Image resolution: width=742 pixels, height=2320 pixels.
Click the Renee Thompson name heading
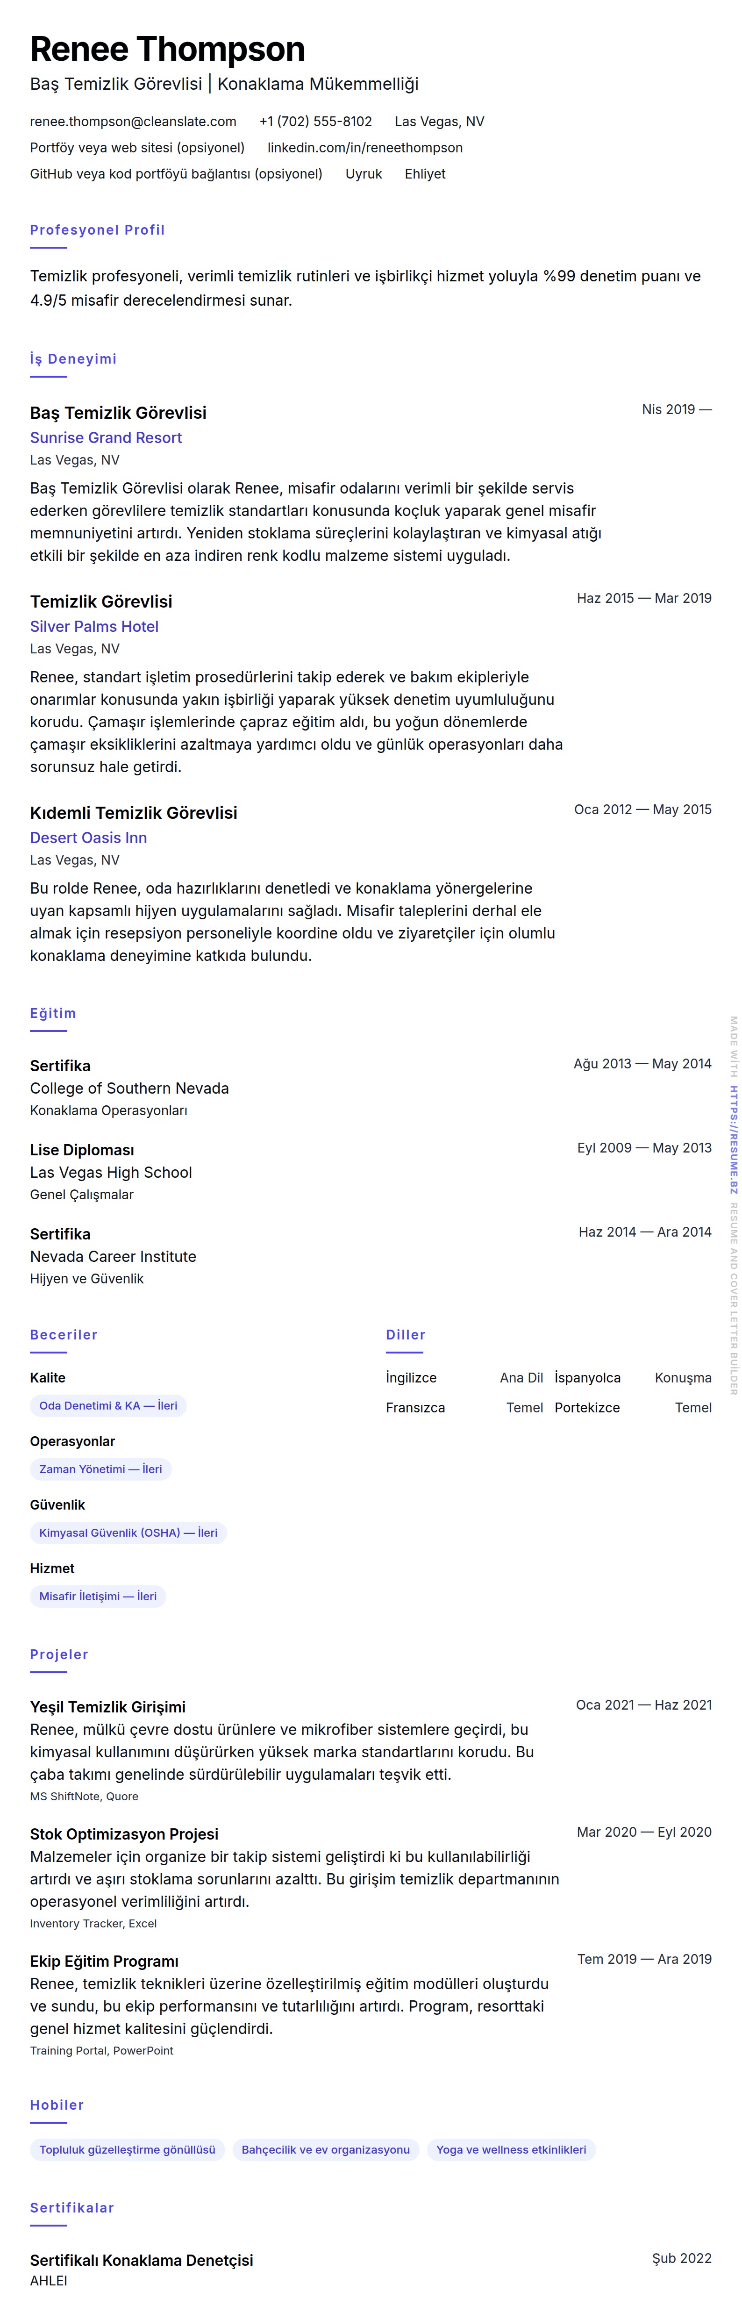[x=167, y=49]
